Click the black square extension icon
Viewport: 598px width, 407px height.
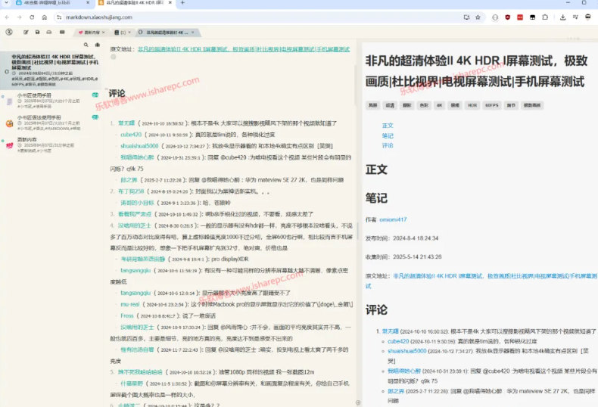point(533,17)
